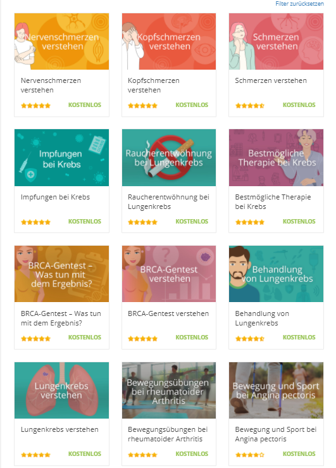Open the Nervenschmerzen verstehen course thumbnail
336x468 pixels.
tap(62, 42)
